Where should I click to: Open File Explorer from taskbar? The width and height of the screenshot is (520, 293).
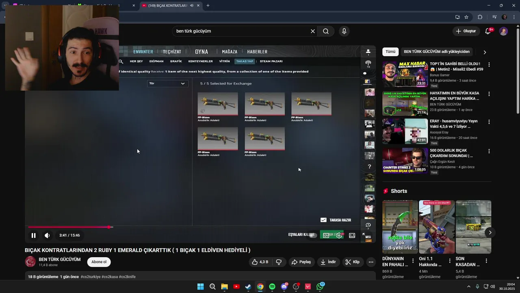click(x=224, y=286)
